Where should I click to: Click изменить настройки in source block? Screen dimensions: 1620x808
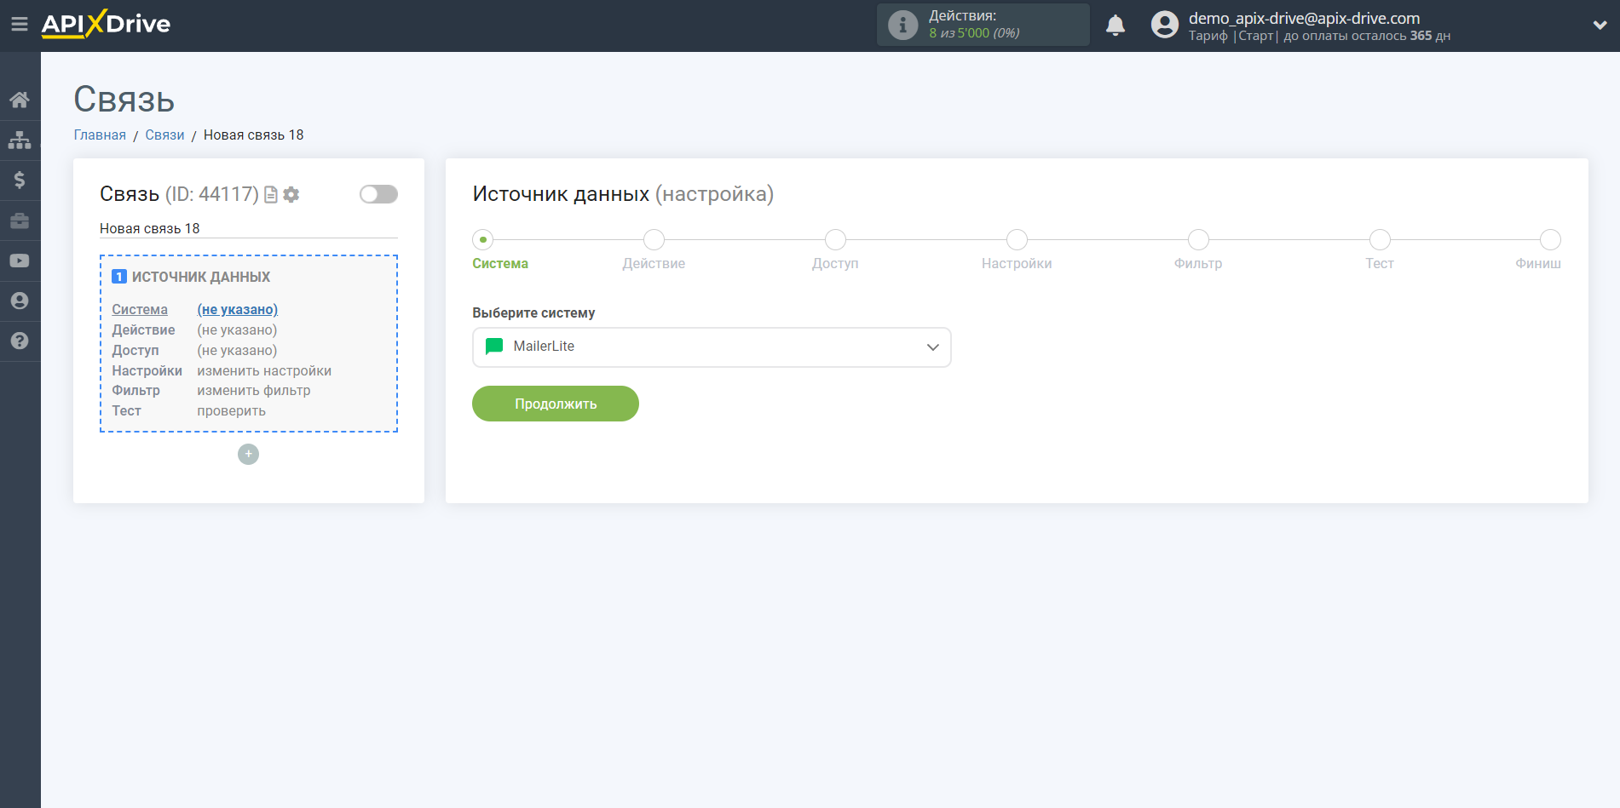264,371
